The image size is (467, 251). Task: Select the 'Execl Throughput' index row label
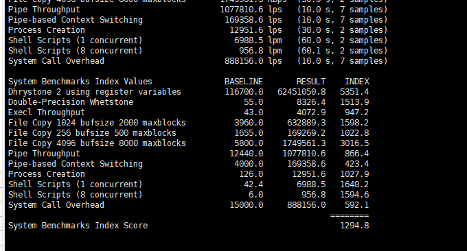[x=47, y=112]
